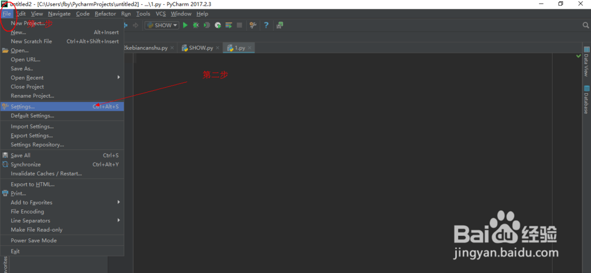Open the Navigate menu
591x273 pixels.
(x=59, y=14)
